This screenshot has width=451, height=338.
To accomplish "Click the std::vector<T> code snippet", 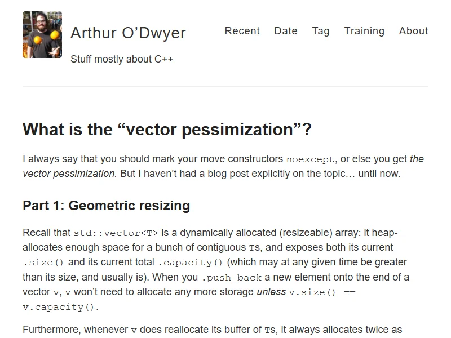I will [x=116, y=233].
